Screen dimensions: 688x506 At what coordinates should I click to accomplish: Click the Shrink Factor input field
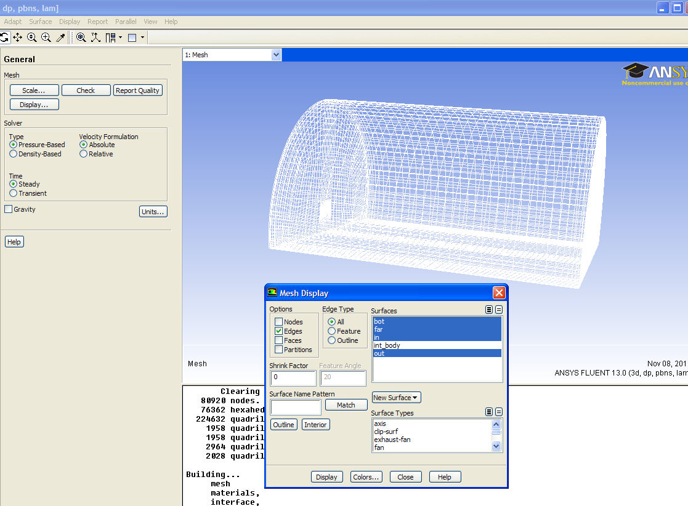tap(293, 377)
